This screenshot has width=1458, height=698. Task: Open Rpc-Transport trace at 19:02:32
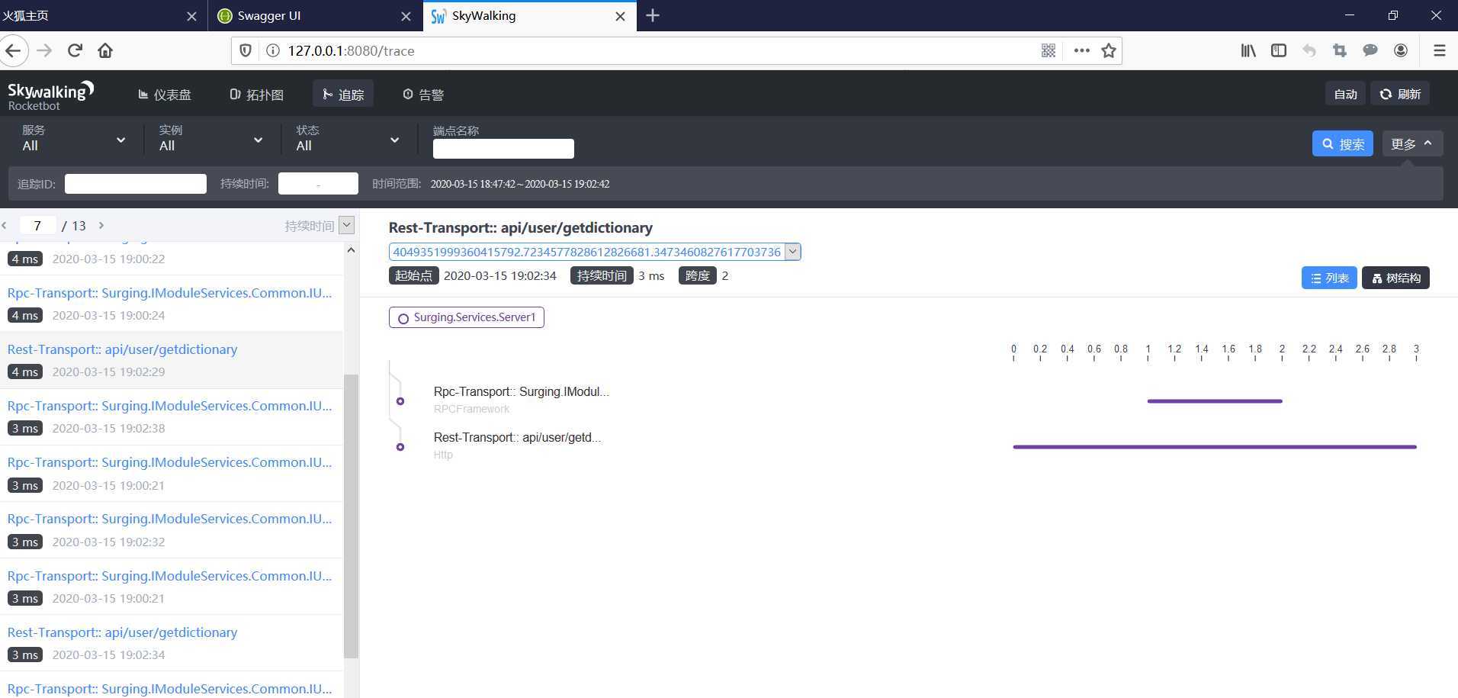coord(172,529)
